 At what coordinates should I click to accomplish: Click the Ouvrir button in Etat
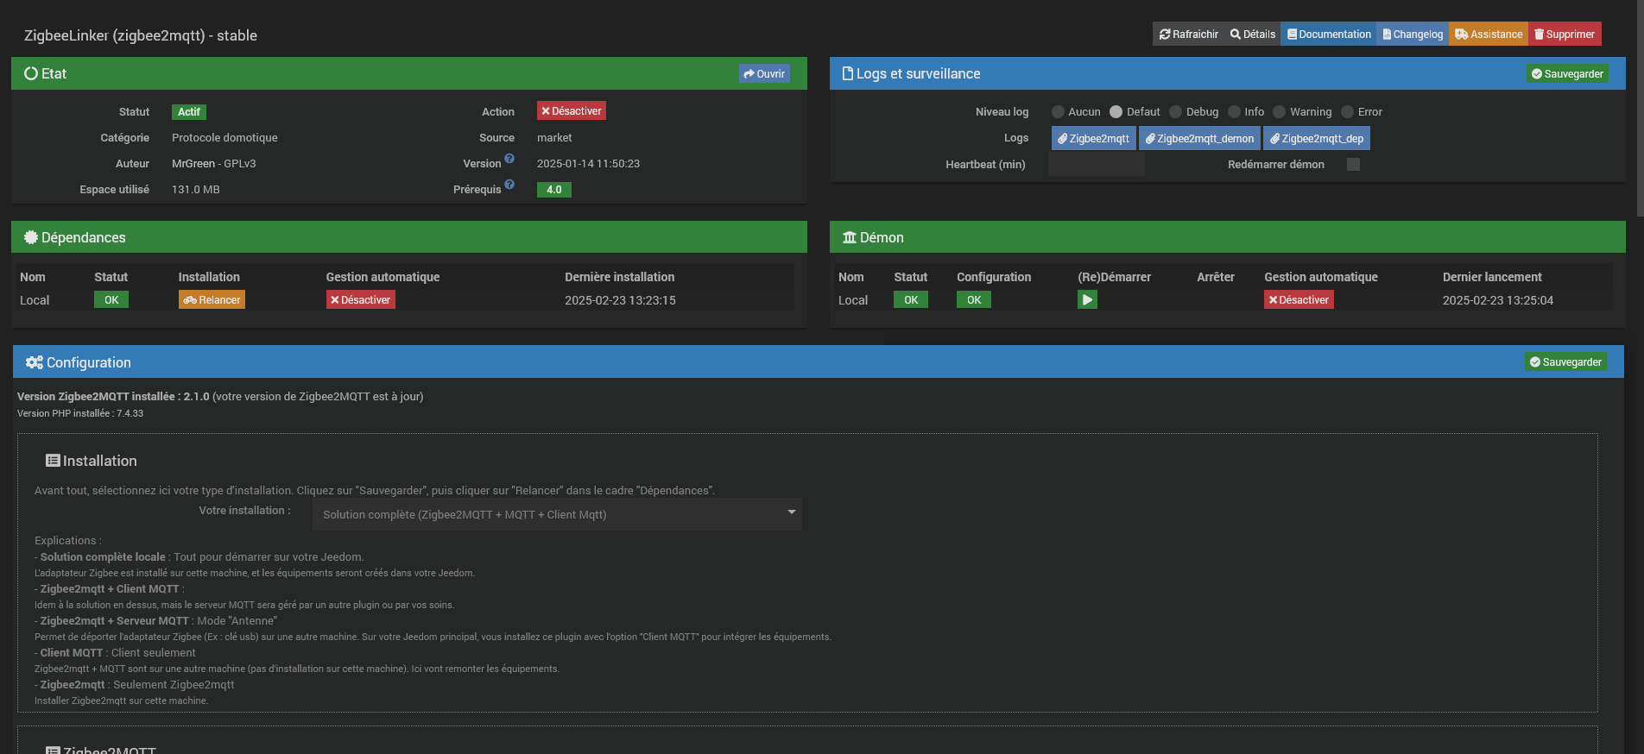tap(764, 74)
